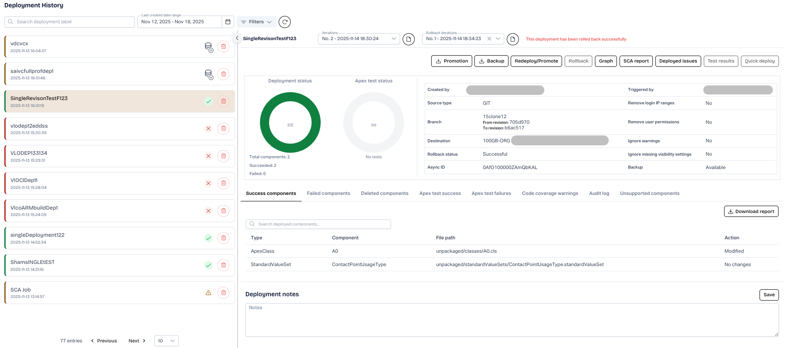The width and height of the screenshot is (785, 348).
Task: Delete the vdcvcx deployment via trash icon
Action: pyautogui.click(x=223, y=47)
